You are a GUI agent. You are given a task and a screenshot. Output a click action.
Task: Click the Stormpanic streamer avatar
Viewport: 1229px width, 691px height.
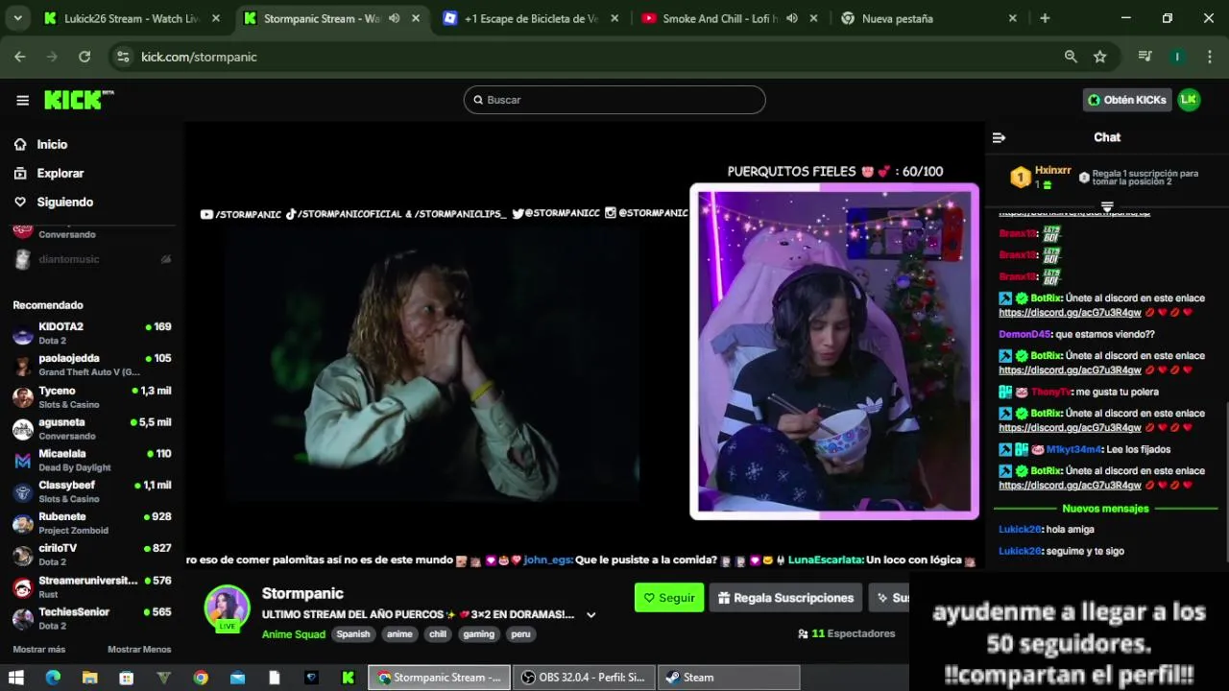(x=228, y=608)
